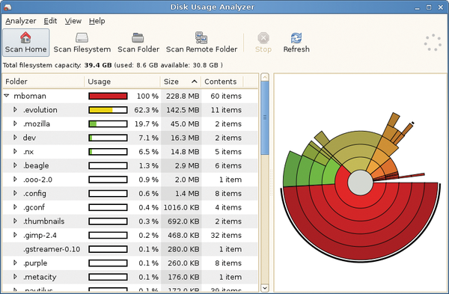Image resolution: width=449 pixels, height=294 pixels.
Task: Open Scan Remote Folder tool
Action: (x=201, y=42)
